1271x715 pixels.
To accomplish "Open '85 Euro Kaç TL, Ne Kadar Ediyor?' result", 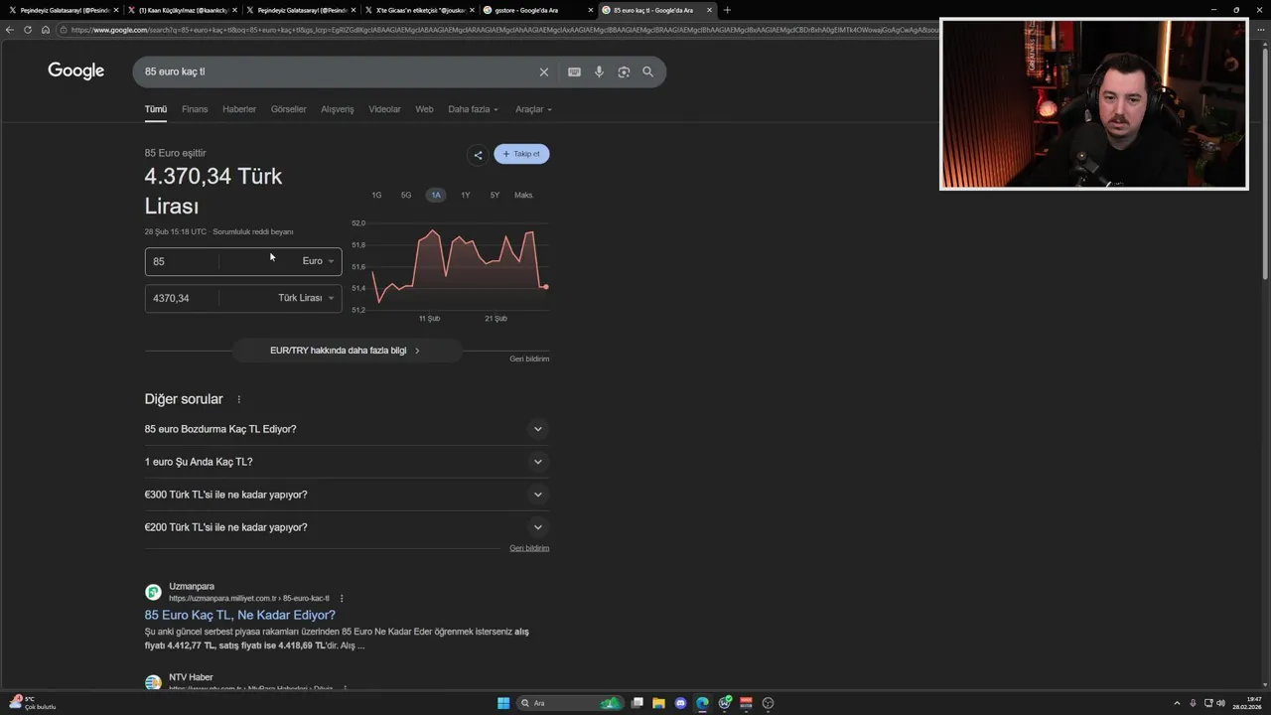I will click(x=240, y=615).
